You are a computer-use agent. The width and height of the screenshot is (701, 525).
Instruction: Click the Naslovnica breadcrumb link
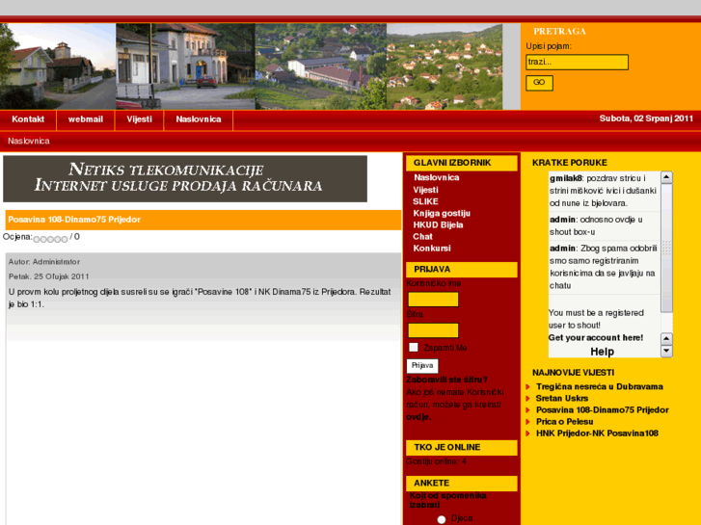(29, 142)
